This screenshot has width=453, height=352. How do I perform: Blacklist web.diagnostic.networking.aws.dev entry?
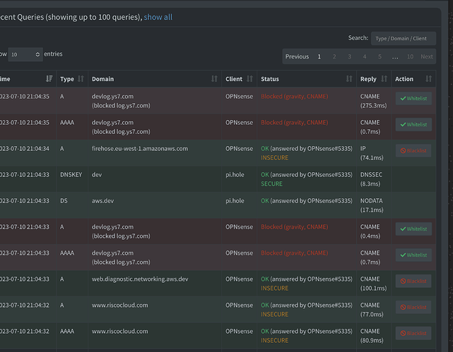tap(413, 281)
